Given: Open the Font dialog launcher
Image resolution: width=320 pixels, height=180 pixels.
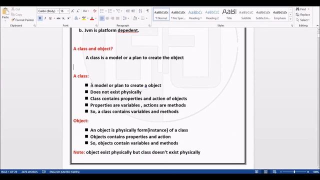Looking at the screenshot, I should (x=96, y=25).
